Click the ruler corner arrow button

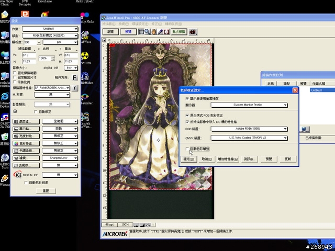(104, 40)
